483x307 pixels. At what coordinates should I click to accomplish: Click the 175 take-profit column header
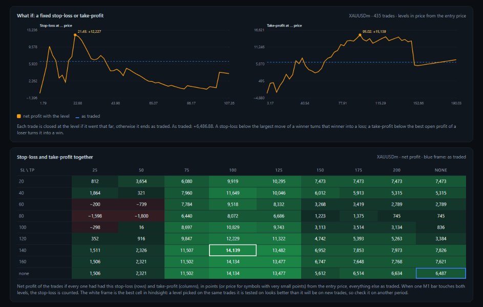point(358,170)
